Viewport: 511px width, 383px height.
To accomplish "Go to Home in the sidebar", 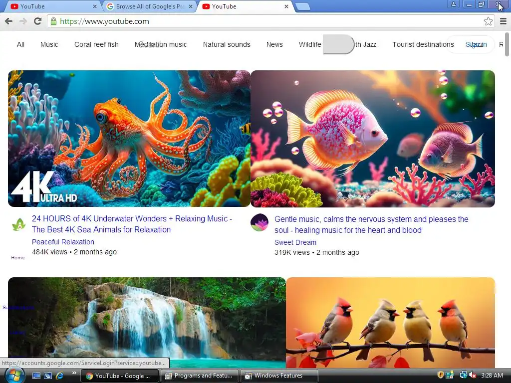I will (18, 258).
